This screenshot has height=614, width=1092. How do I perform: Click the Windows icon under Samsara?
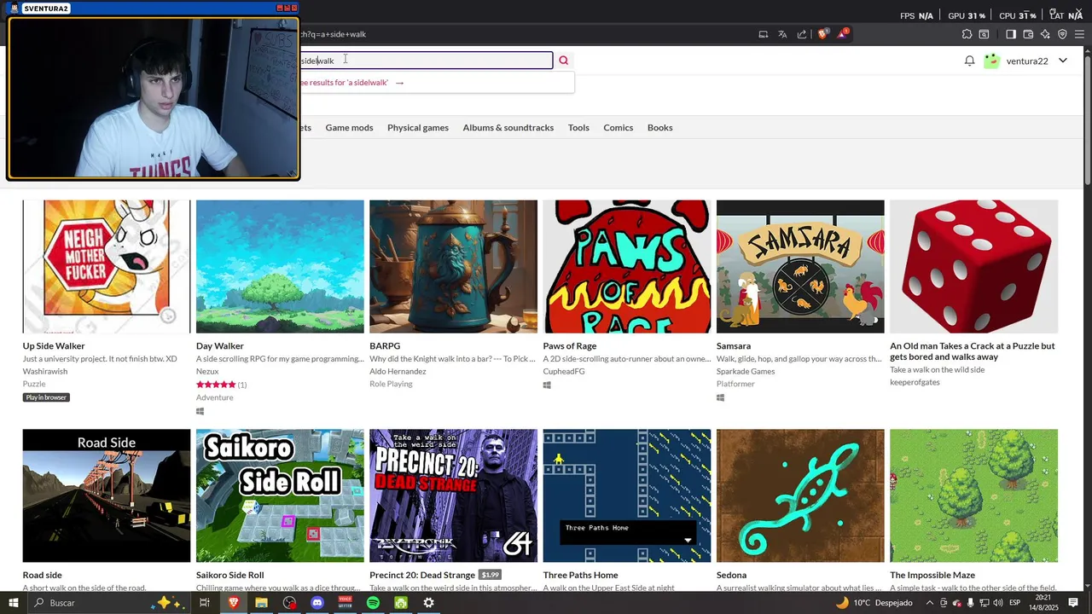click(x=720, y=397)
